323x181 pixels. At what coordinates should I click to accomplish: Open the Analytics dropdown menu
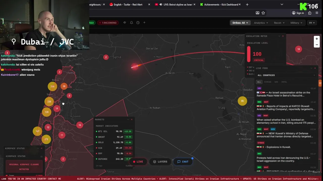coord(261,23)
